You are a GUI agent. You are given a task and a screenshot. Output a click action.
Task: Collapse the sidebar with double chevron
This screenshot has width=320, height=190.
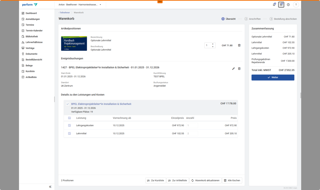click(50, 186)
